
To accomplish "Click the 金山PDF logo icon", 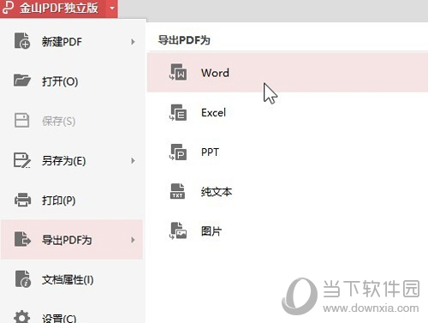I will click(8, 8).
